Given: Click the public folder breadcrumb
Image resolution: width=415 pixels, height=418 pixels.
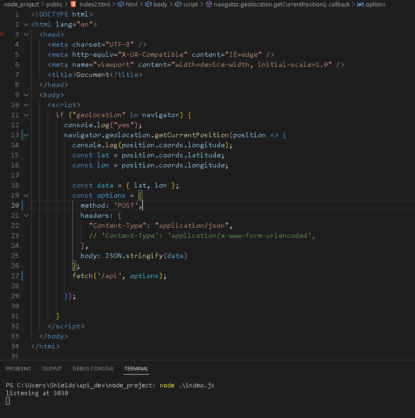Looking at the screenshot, I should tap(54, 5).
